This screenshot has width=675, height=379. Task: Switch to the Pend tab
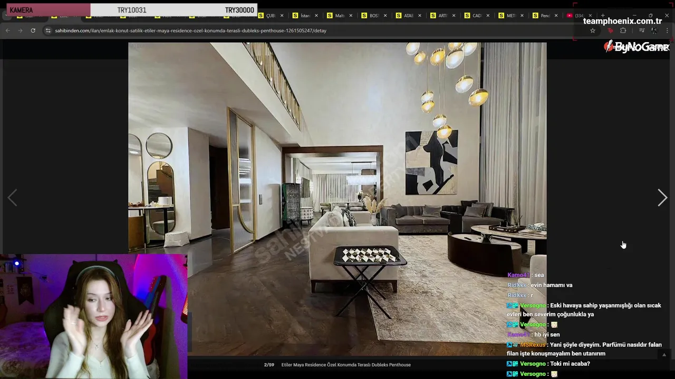[545, 16]
